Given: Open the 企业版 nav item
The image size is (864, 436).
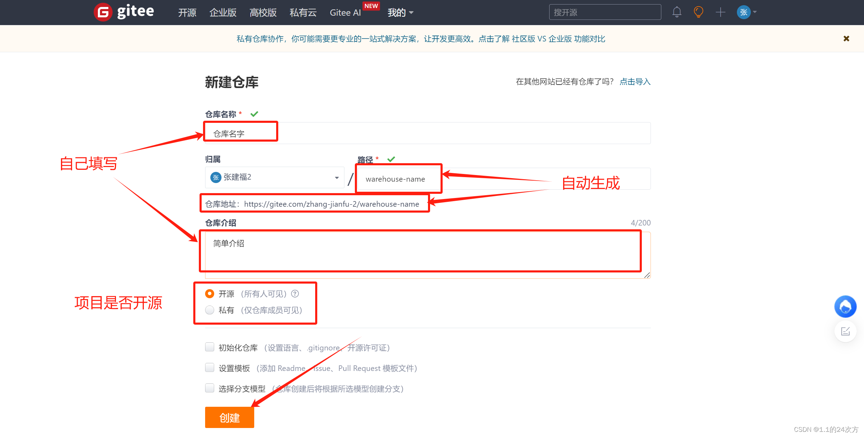Looking at the screenshot, I should tap(223, 13).
